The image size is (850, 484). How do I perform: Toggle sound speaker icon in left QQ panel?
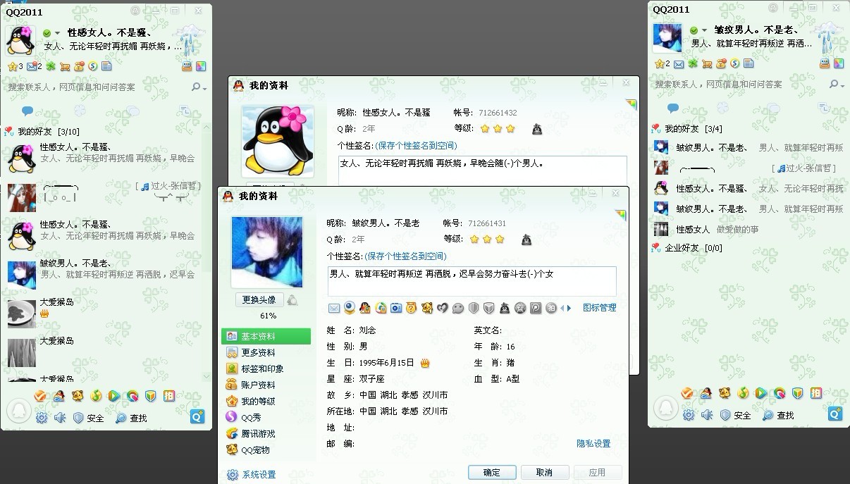[60, 418]
